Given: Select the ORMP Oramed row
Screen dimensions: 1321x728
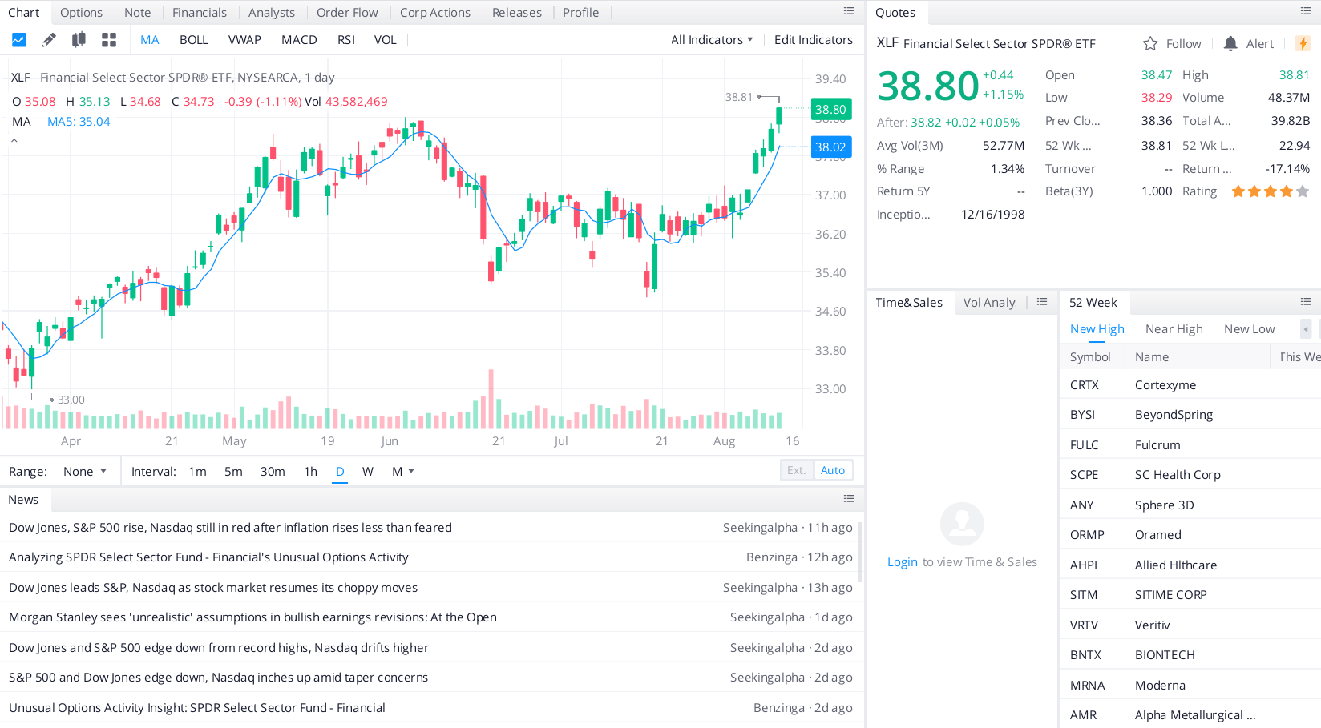Looking at the screenshot, I should coord(1190,535).
